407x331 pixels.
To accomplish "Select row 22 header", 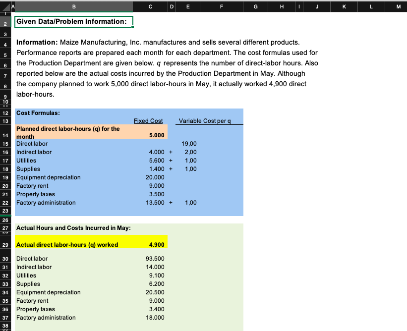I will [x=5, y=203].
